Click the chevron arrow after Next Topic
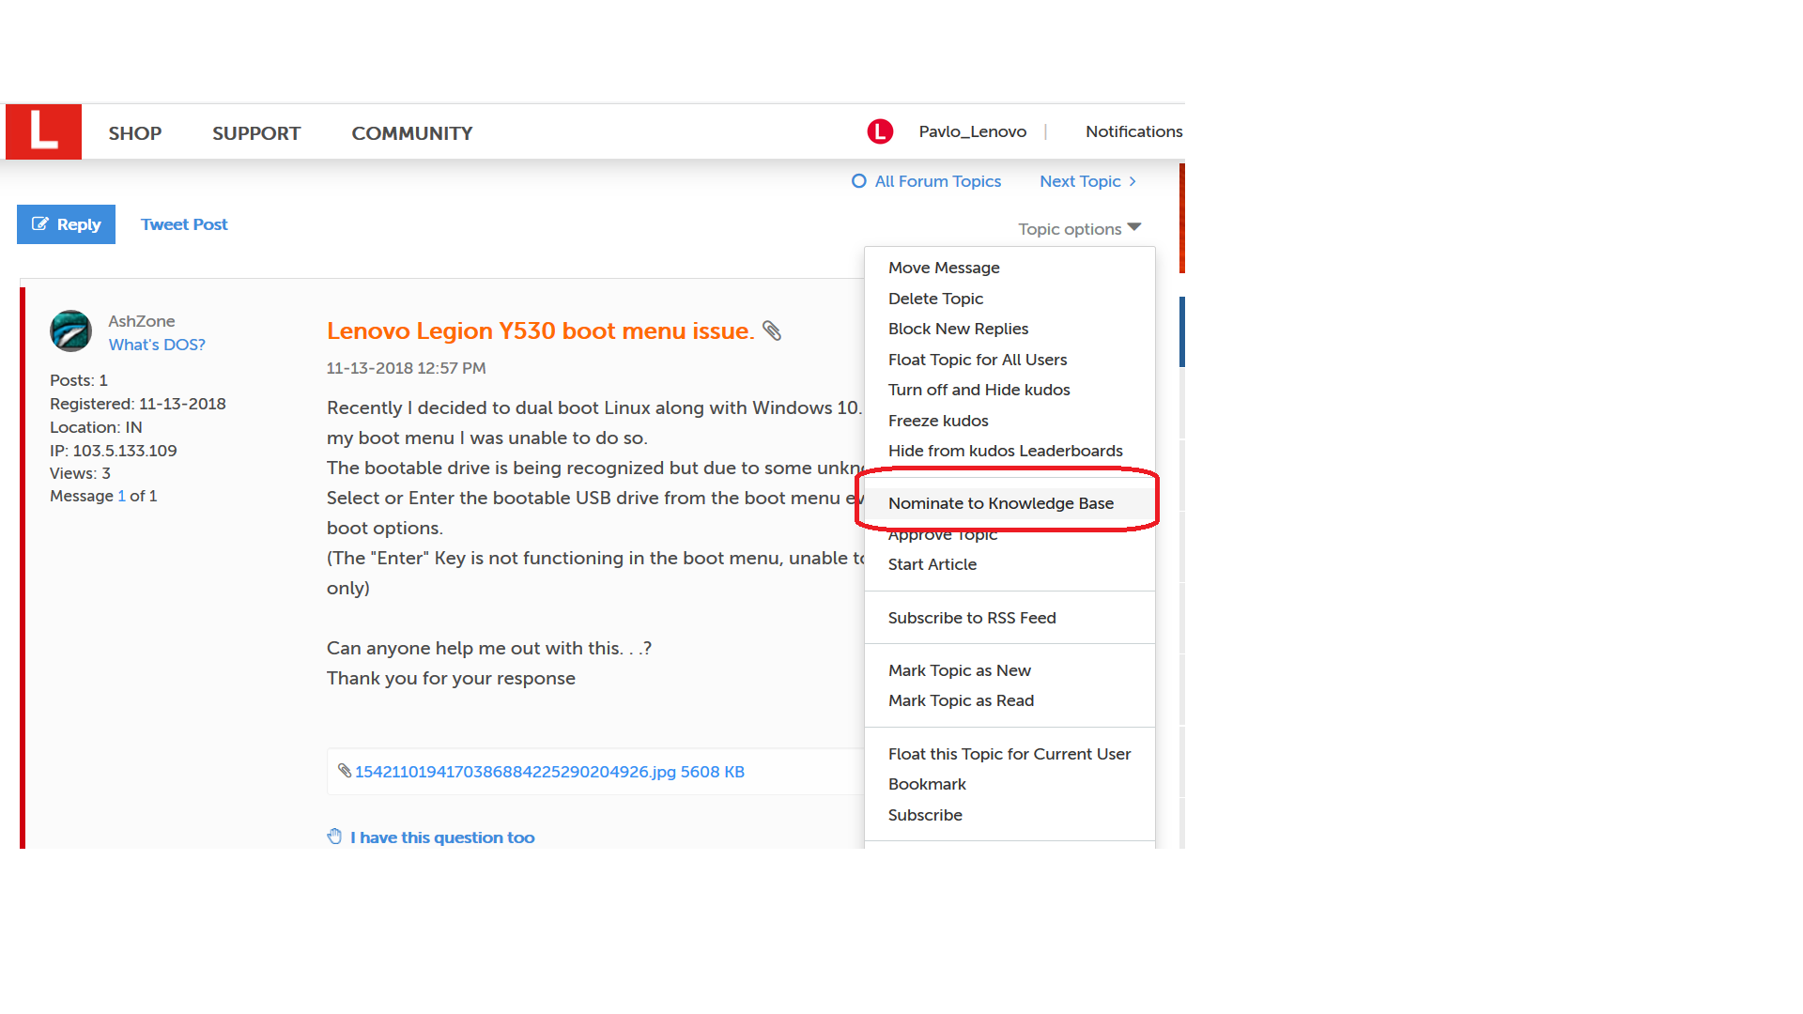The image size is (1803, 1014). [x=1133, y=181]
